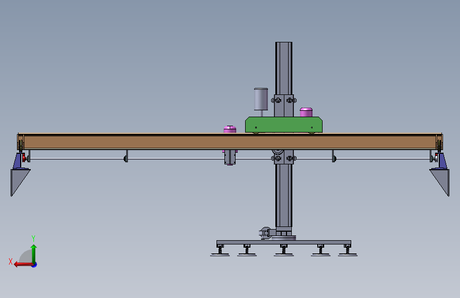Pick the rightmost suction cup
This screenshot has width=460, height=298.
coord(348,255)
